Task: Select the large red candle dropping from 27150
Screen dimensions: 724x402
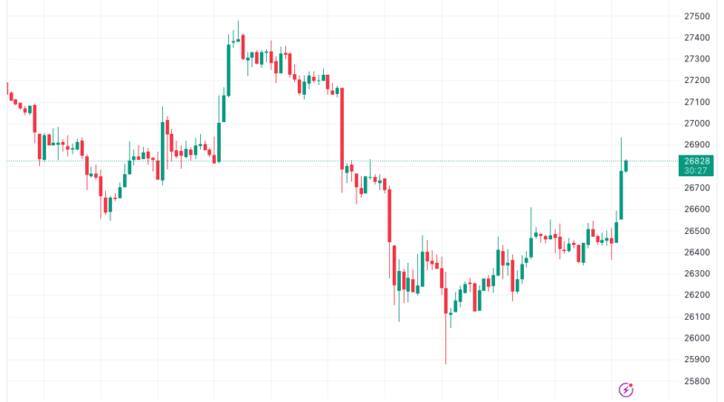Action: [x=342, y=128]
